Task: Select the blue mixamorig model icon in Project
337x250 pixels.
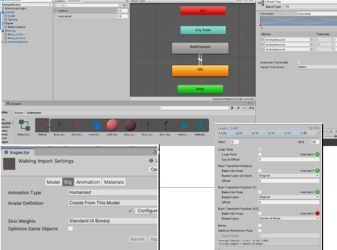Action: point(95,125)
